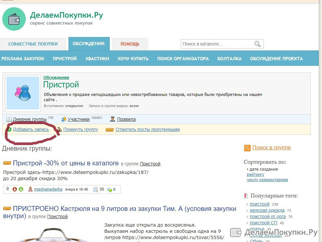Image resolution: width=322 pixels, height=242 pixels.
Task: Click the user avatar icon beside mashanaderka
Action: [x=30, y=189]
